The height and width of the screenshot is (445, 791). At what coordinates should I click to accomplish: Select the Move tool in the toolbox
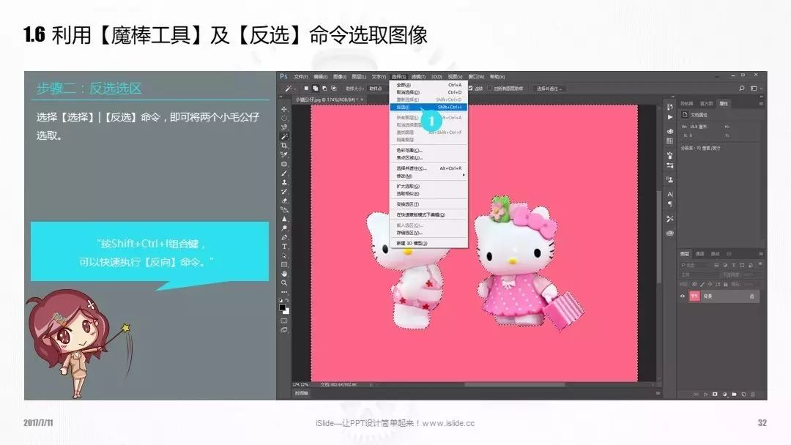pos(284,109)
